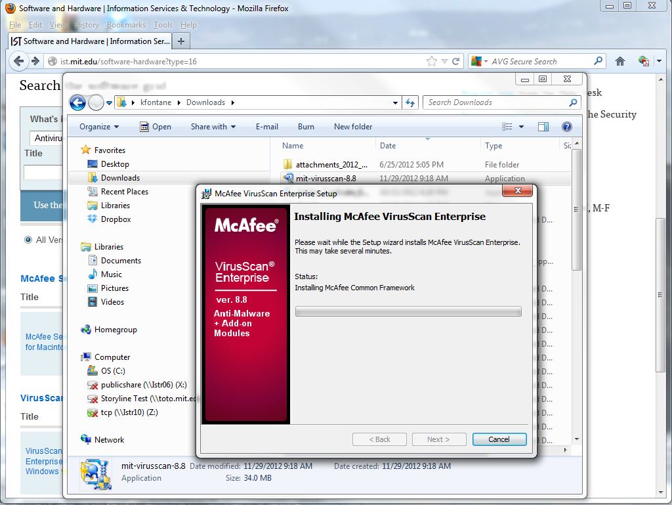The width and height of the screenshot is (672, 505).
Task: Click the McAfee installation progress bar
Action: [408, 311]
